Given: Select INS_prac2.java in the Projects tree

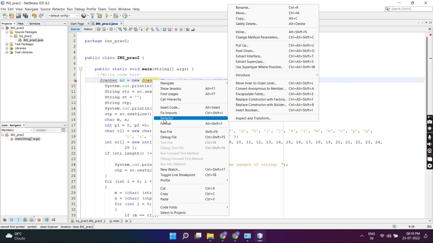Looking at the screenshot, I should click(33, 40).
